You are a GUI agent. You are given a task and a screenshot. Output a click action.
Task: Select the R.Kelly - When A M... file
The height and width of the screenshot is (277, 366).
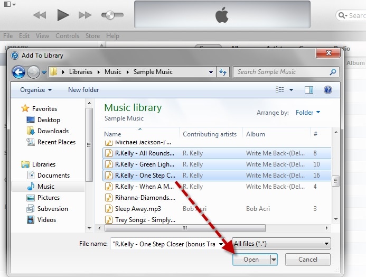pos(217,187)
